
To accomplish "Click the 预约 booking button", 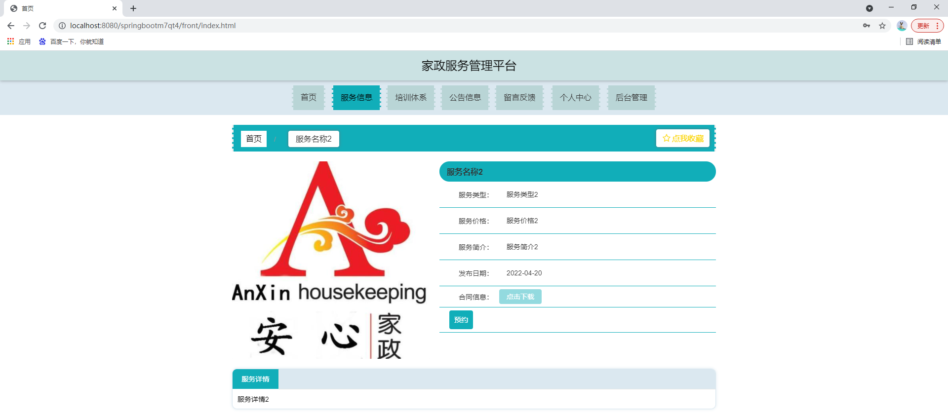I will click(461, 320).
